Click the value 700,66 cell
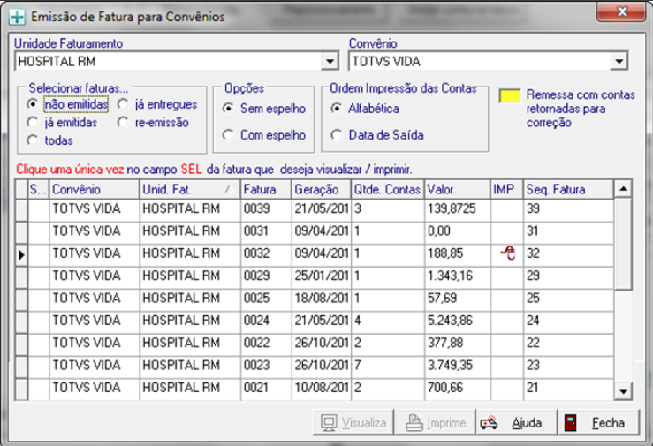This screenshot has width=653, height=446. click(x=457, y=388)
